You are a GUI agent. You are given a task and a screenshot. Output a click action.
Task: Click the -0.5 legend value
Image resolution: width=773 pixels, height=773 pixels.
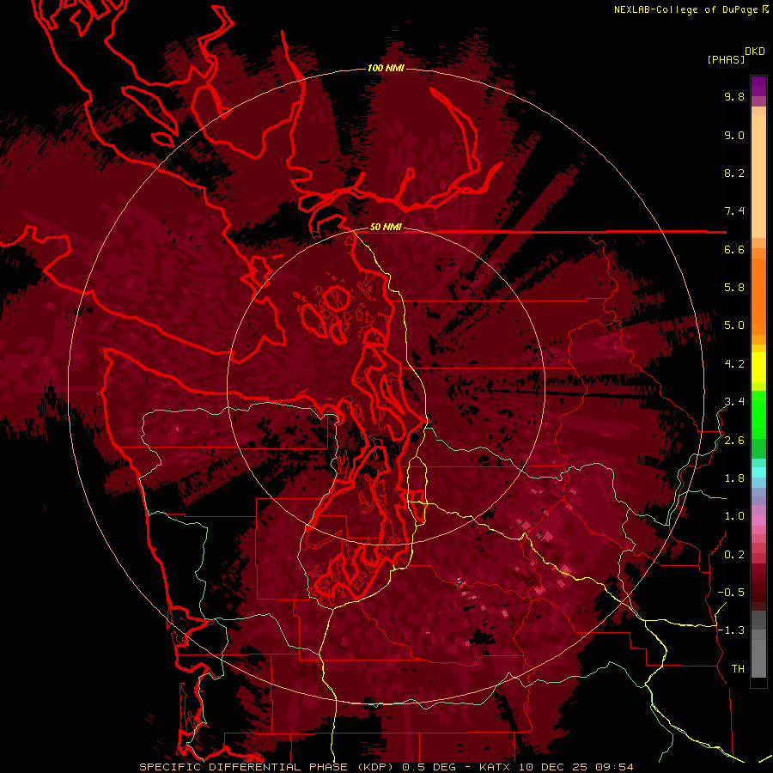(x=731, y=593)
